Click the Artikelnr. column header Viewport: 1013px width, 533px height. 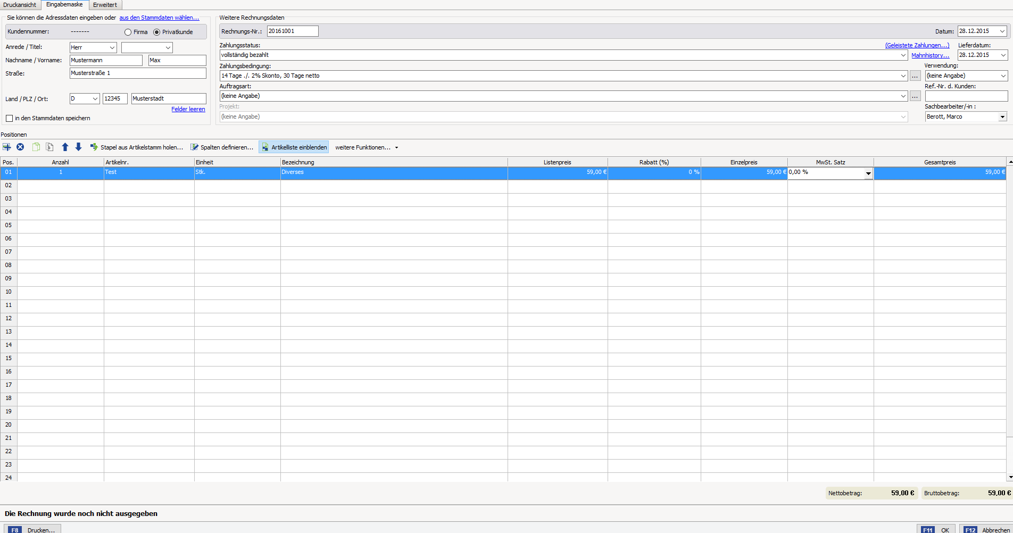coord(149,162)
